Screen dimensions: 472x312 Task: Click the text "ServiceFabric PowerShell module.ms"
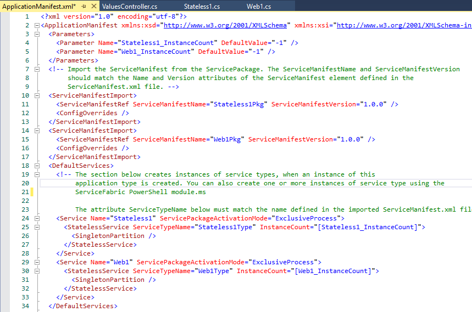[x=141, y=192]
